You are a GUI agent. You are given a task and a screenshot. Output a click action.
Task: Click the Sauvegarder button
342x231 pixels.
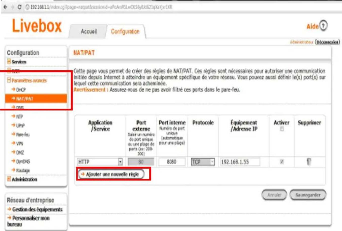308,195
